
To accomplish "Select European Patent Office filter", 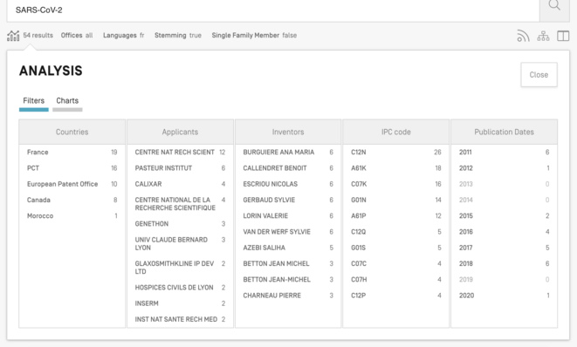I will click(72, 184).
